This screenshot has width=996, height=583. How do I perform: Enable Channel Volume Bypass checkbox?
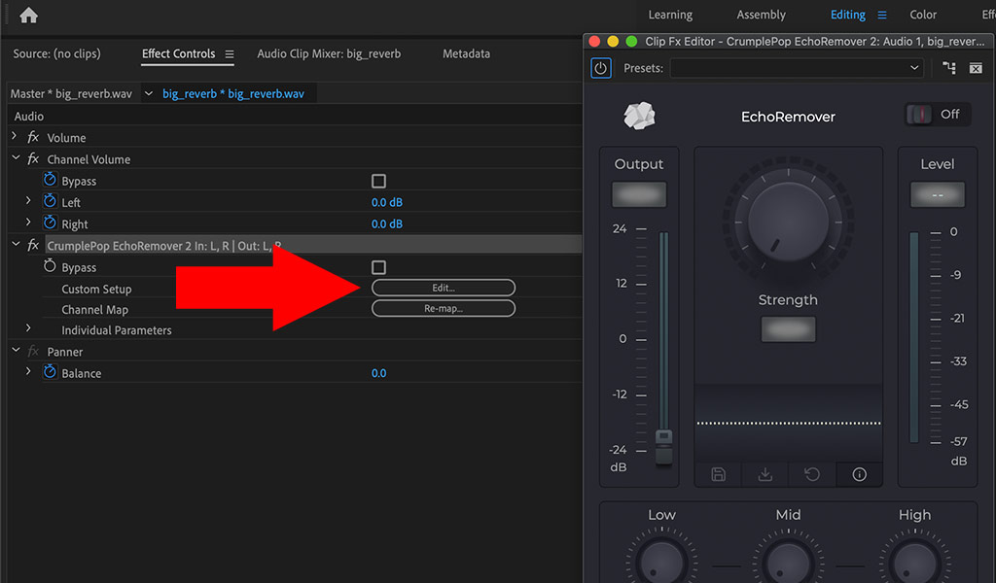pyautogui.click(x=378, y=181)
